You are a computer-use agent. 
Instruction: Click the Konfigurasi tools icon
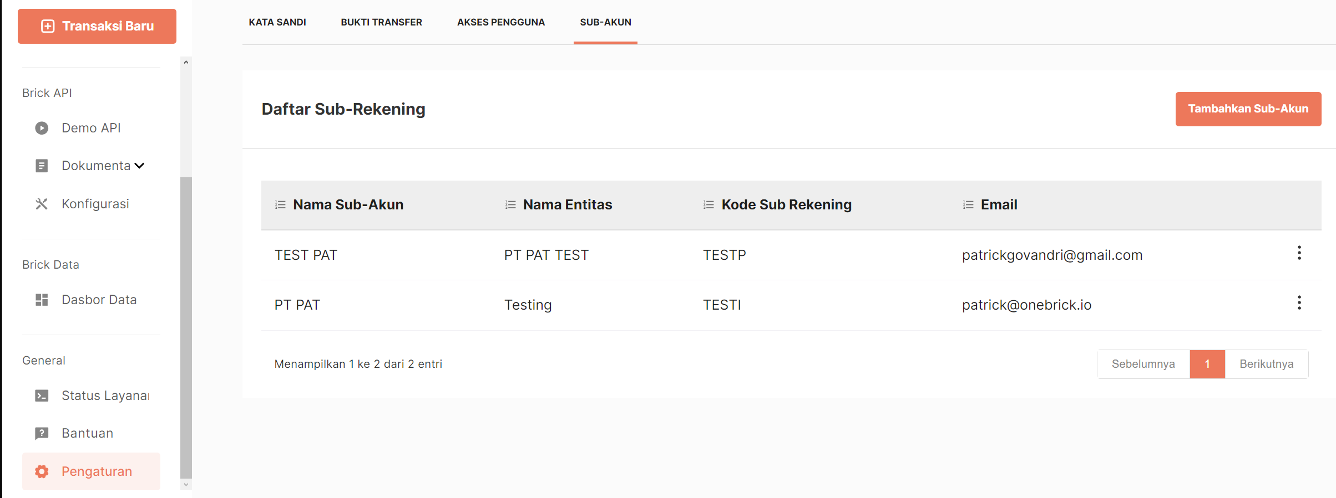(42, 204)
